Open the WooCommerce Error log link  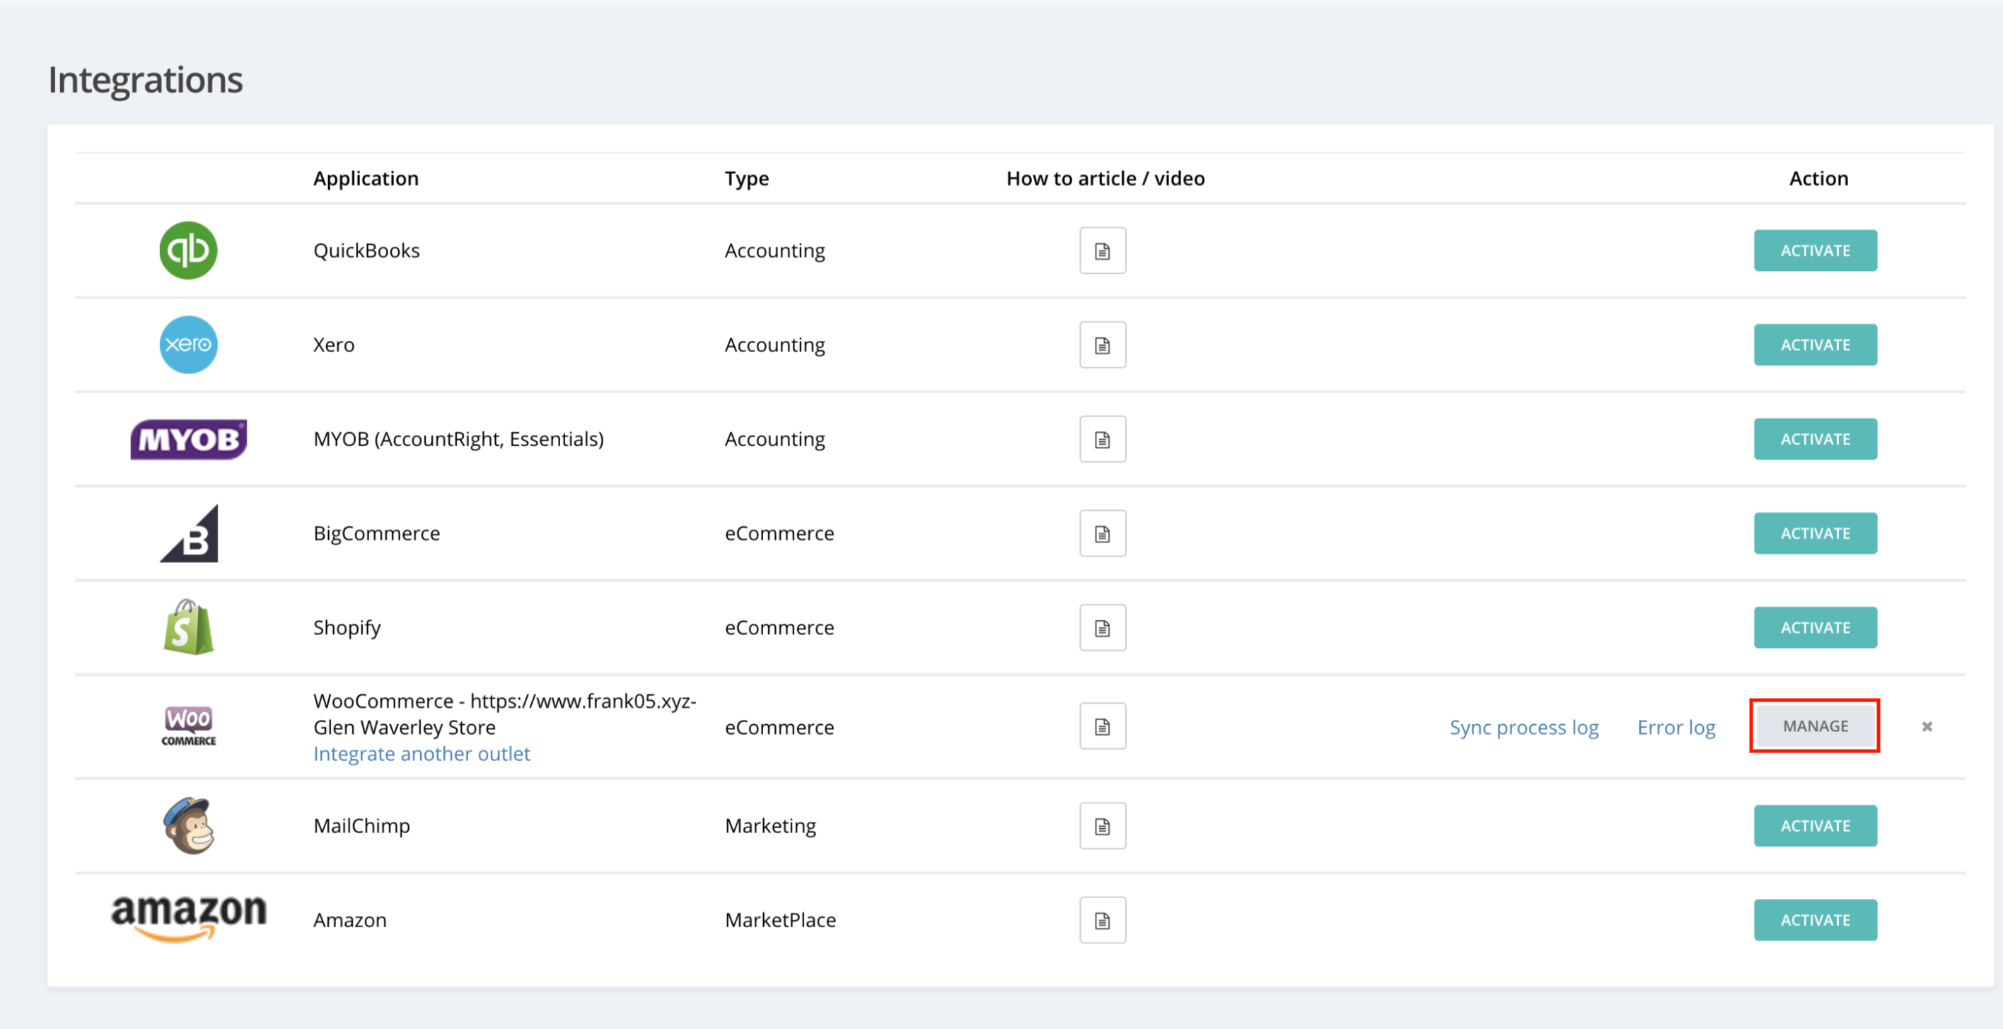(1676, 727)
